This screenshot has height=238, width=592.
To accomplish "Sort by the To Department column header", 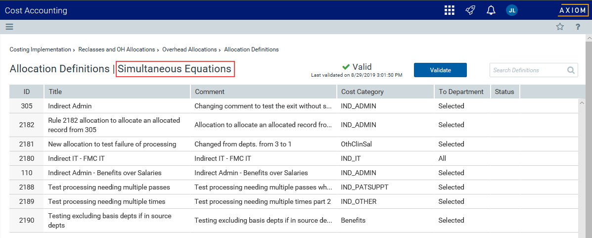I will 462,92.
